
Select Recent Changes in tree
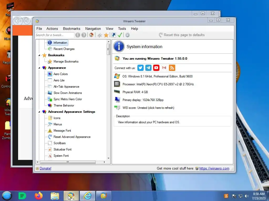click(x=64, y=49)
